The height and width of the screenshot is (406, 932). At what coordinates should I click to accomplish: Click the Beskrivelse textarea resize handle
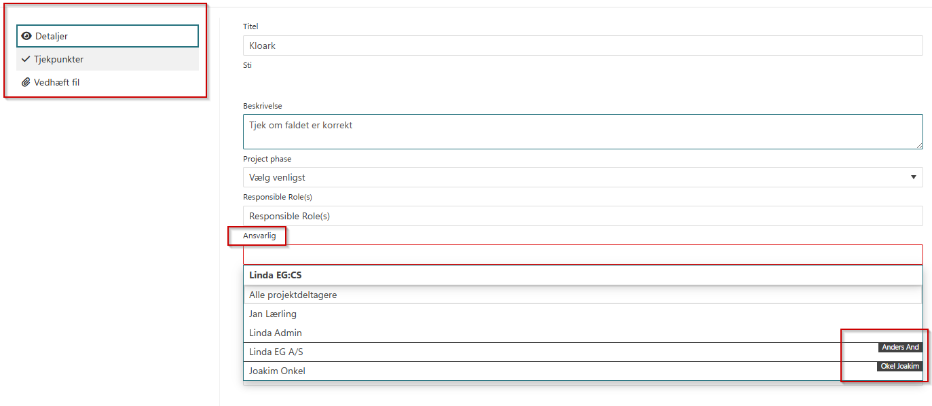(919, 145)
